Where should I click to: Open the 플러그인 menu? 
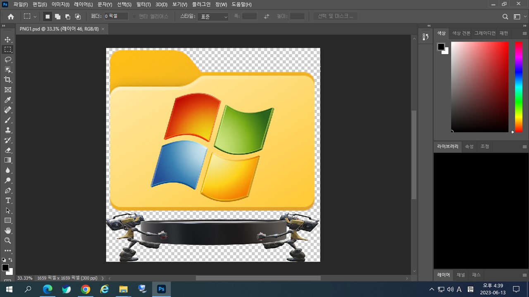(201, 5)
